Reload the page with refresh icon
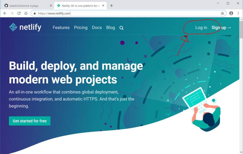The height and width of the screenshot is (154, 243). coord(19,13)
